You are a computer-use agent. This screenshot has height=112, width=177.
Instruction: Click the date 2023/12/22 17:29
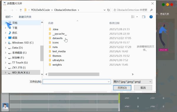coord(120,47)
